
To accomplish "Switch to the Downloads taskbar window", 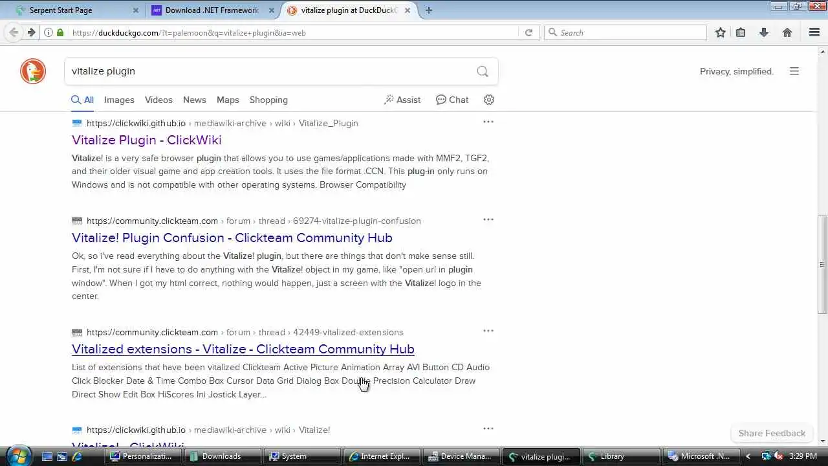I will point(223,456).
